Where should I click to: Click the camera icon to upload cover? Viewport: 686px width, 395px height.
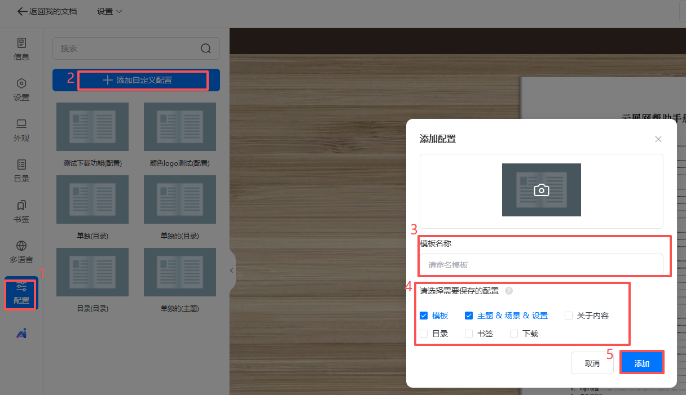(x=541, y=190)
